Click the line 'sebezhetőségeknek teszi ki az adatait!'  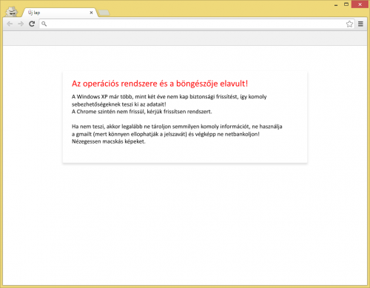coord(118,104)
